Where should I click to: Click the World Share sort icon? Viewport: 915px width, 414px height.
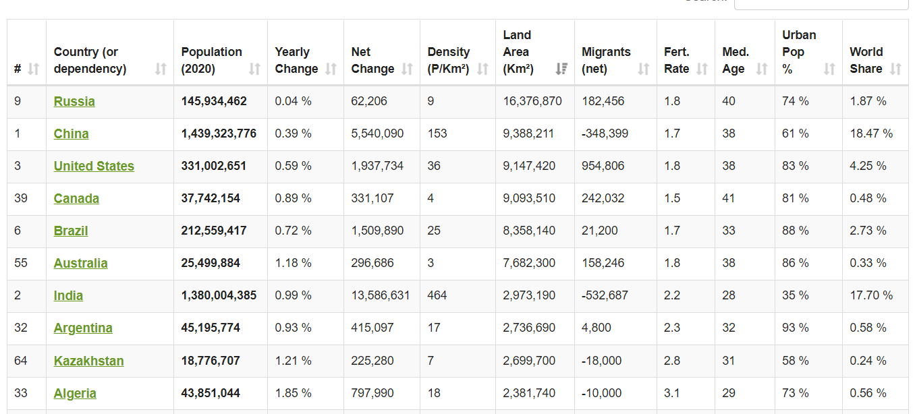click(x=895, y=69)
